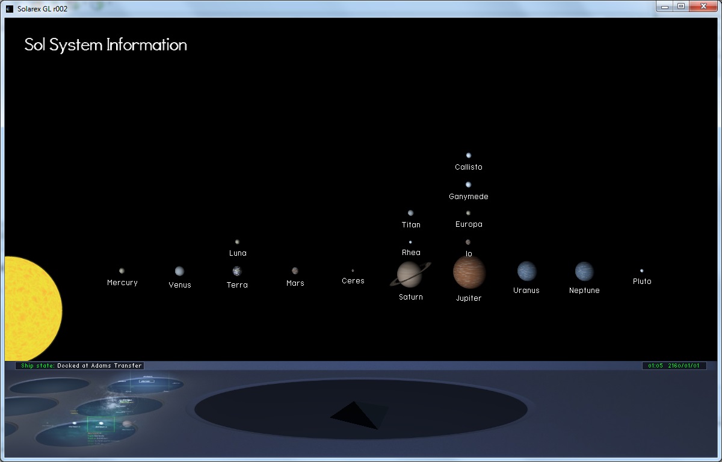Screen dimensions: 722x462
Task: Click the Uranus planet icon
Action: click(x=526, y=271)
